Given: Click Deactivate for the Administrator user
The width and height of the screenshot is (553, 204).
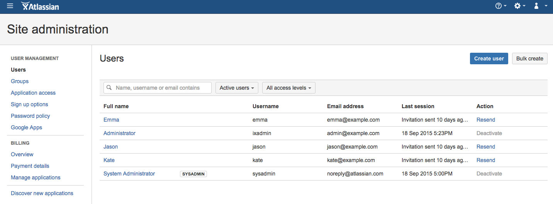Looking at the screenshot, I should (489, 133).
